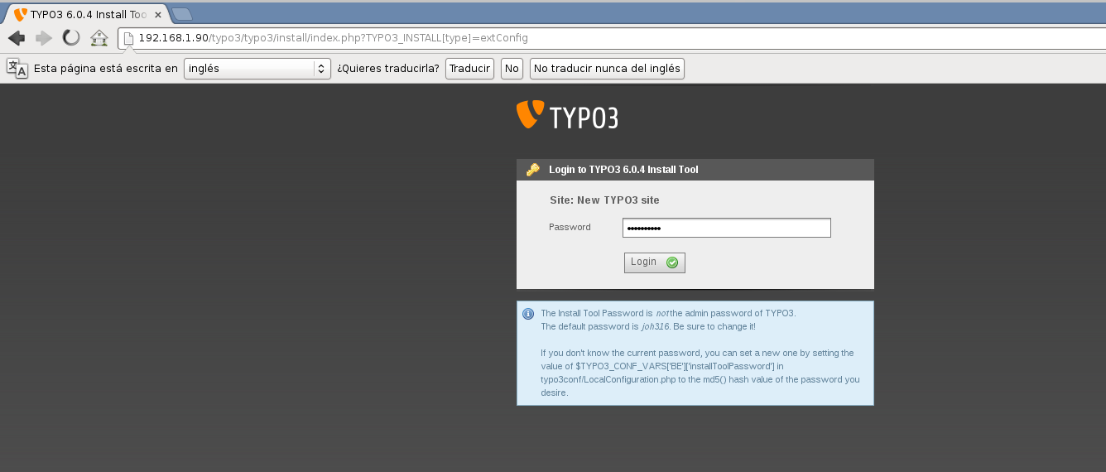Choose No traducir nunca del inglés
This screenshot has height=472, width=1106.
coord(607,69)
